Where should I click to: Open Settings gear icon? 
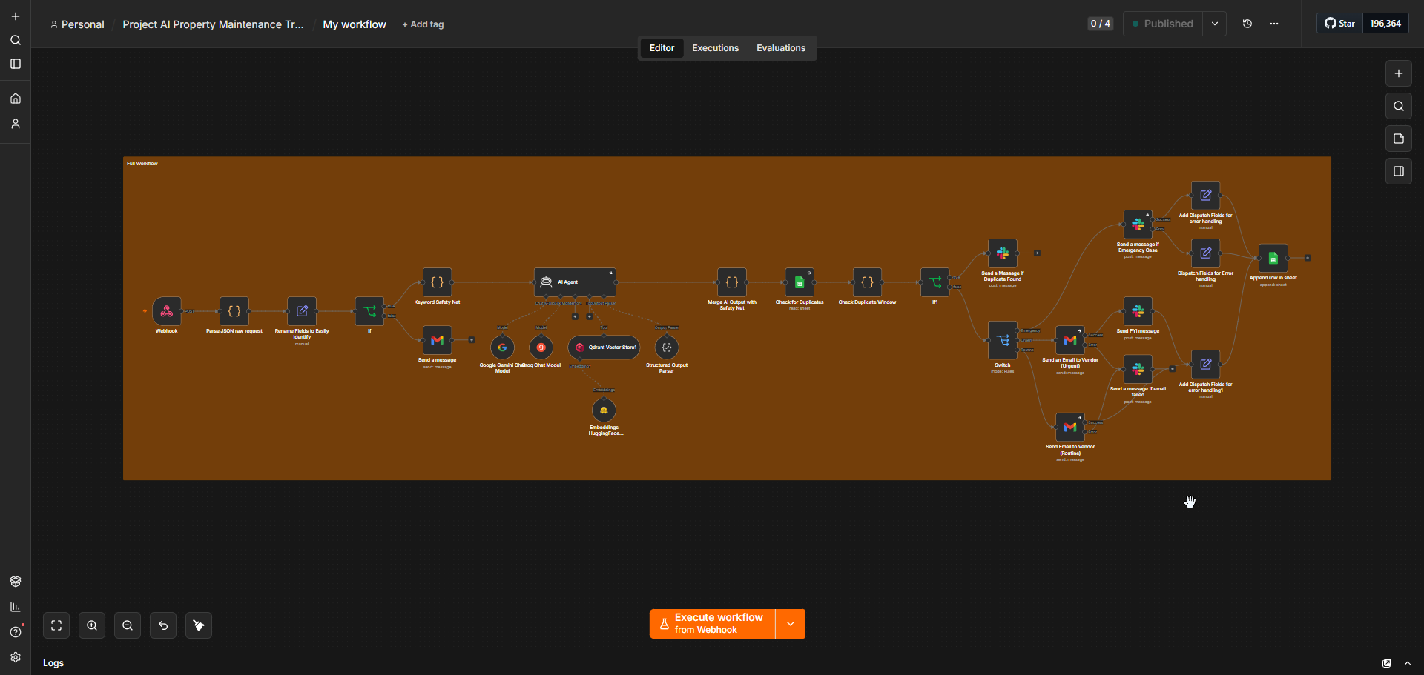click(x=16, y=657)
